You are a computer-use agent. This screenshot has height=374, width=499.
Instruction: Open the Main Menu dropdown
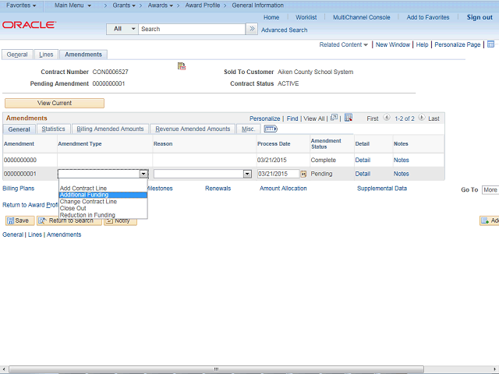tap(73, 5)
